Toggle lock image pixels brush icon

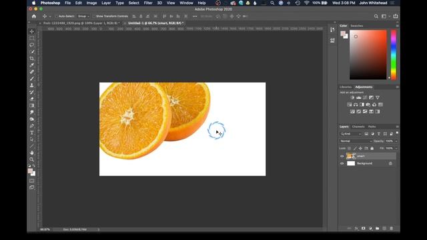pos(355,148)
